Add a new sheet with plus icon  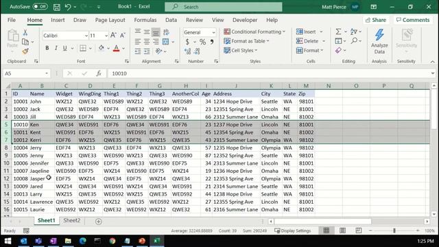[99, 222]
